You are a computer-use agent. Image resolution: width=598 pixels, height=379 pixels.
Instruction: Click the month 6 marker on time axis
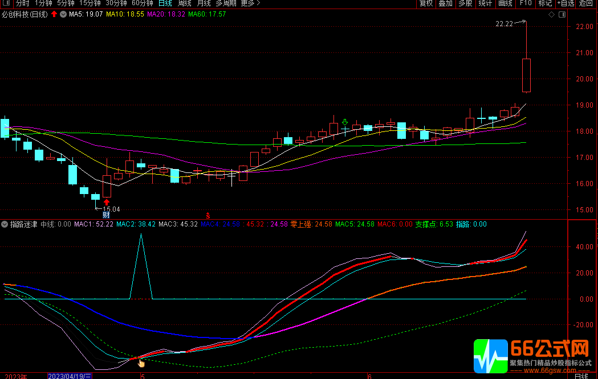[x=369, y=376]
